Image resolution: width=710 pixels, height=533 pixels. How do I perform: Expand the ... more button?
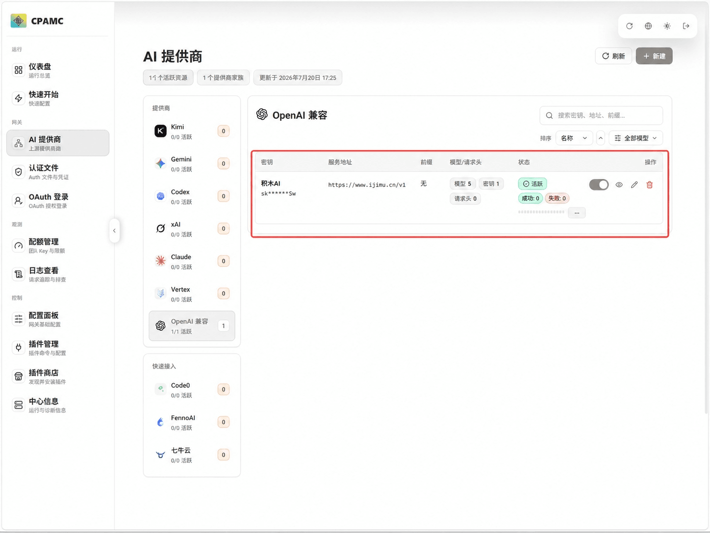click(x=577, y=213)
